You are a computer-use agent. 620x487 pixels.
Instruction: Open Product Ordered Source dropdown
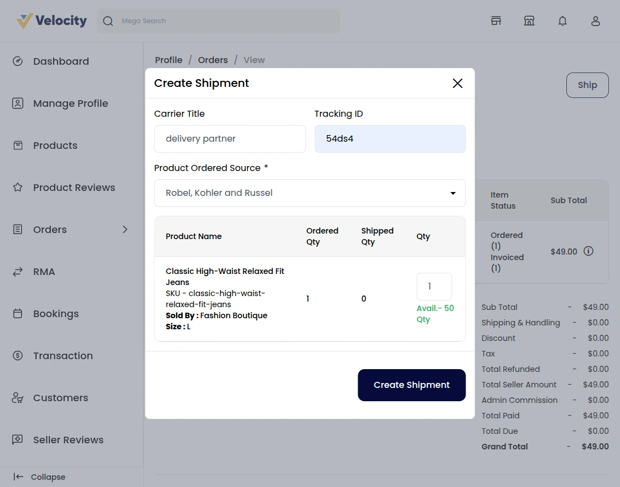point(309,193)
